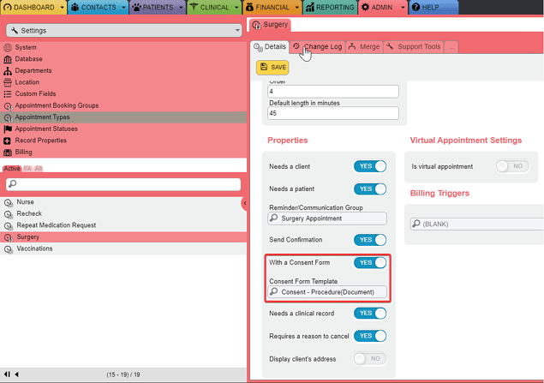Click the magnifier in Consent Form Template

click(x=274, y=291)
